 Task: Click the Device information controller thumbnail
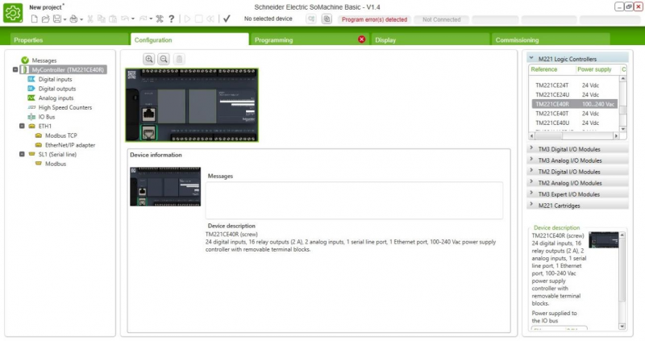coord(165,186)
